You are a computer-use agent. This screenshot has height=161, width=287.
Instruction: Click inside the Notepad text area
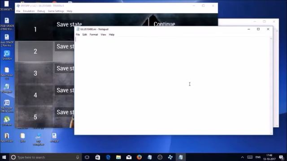pyautogui.click(x=172, y=85)
